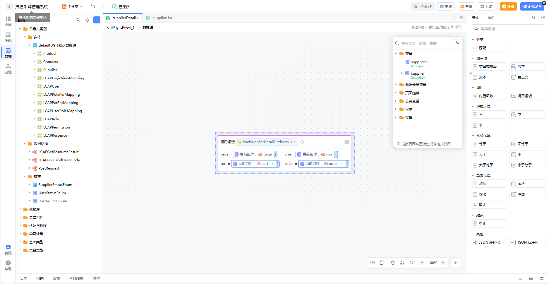Click the 备份 backup button
The image size is (549, 284).
(466, 6)
